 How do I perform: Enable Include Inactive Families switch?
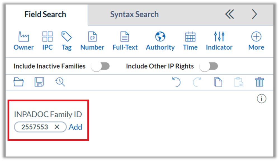click(101, 66)
